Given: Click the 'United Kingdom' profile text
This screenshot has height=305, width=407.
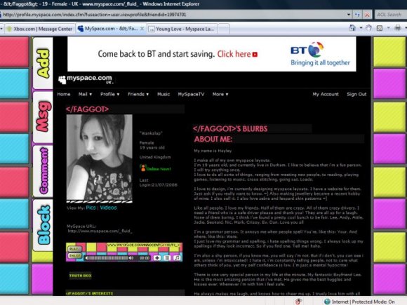Looking at the screenshot, I should coord(155,157).
